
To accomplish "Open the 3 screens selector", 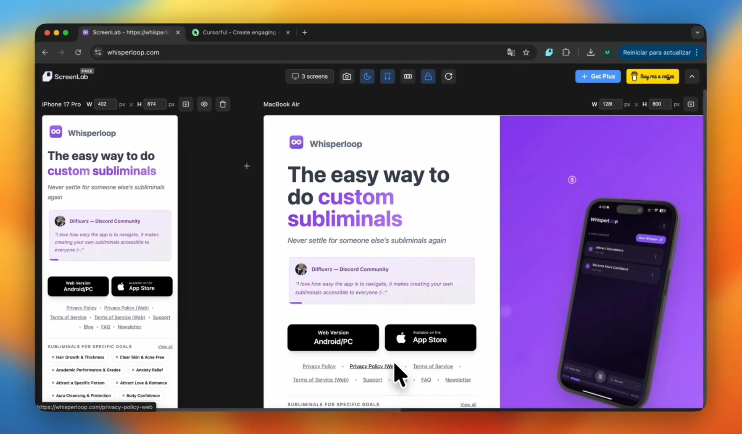I will click(310, 76).
